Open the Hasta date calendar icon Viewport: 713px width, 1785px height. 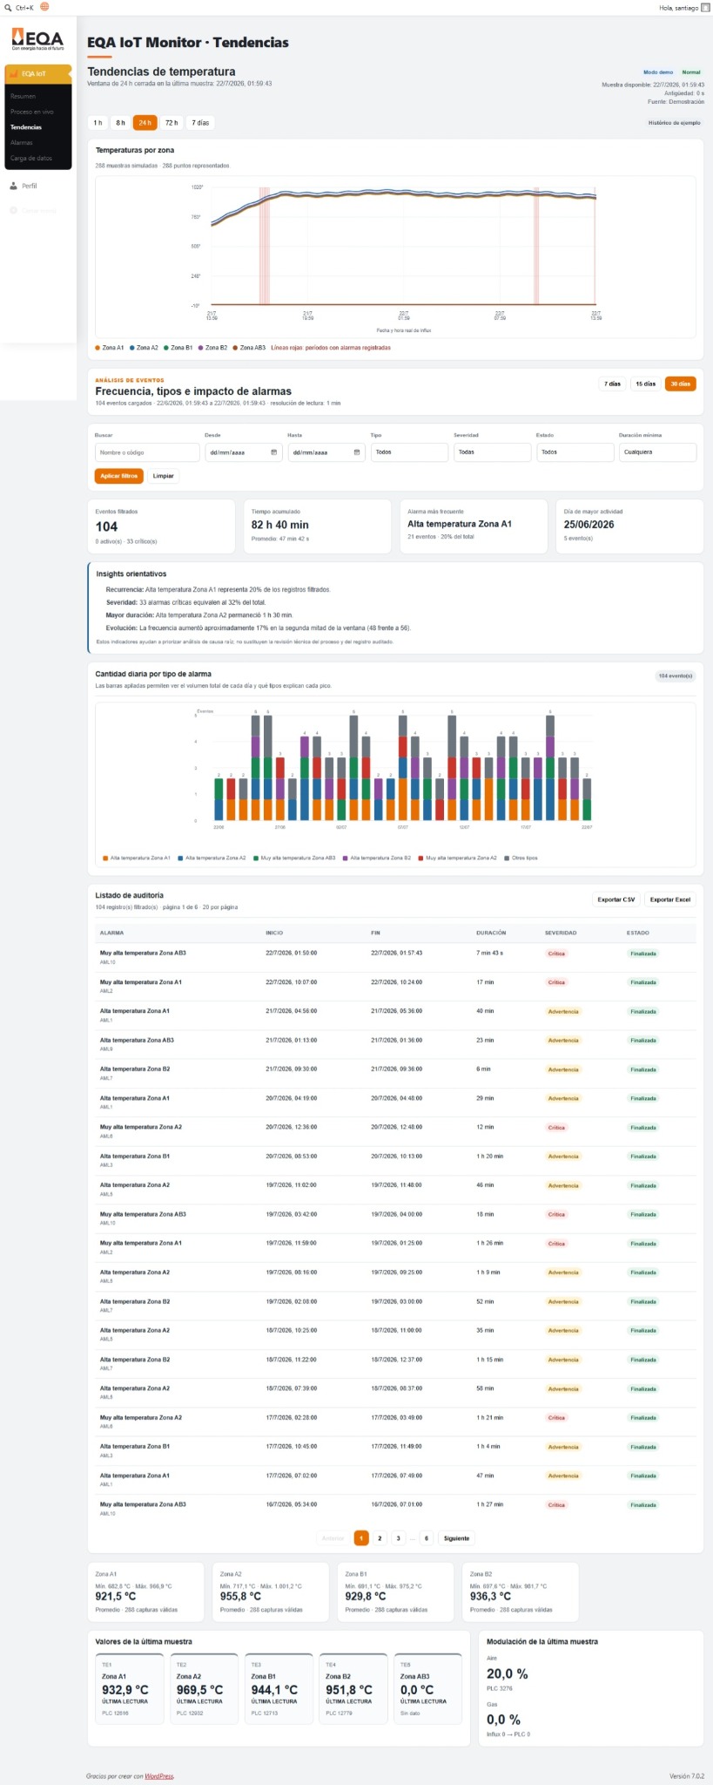coord(356,452)
